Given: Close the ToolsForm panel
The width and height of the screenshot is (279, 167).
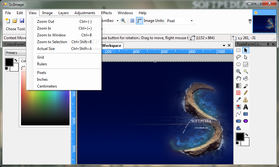Looking at the screenshot, I should coord(273,44).
